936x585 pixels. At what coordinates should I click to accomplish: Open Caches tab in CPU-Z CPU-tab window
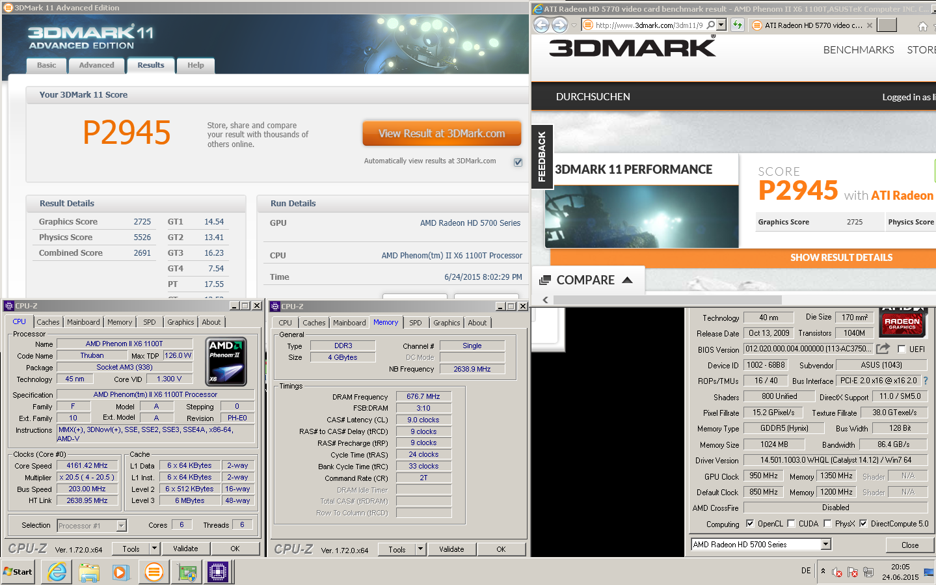[48, 322]
